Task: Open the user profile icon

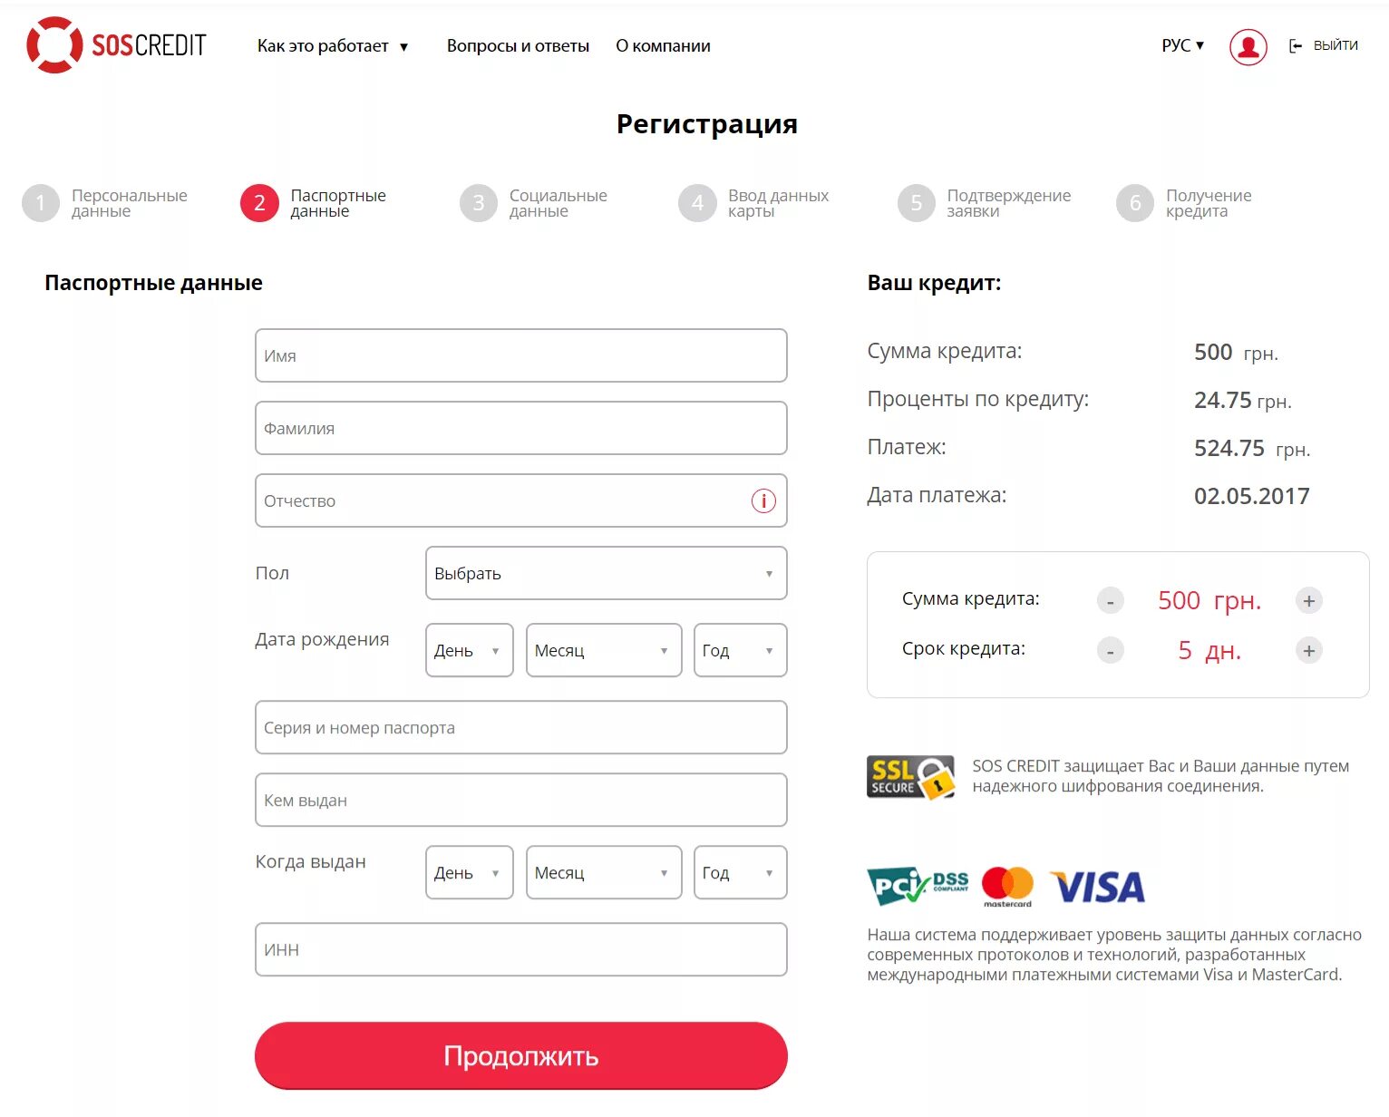Action: point(1248,46)
